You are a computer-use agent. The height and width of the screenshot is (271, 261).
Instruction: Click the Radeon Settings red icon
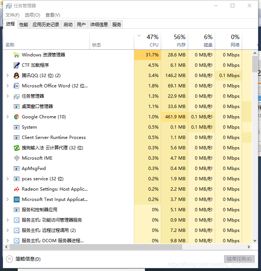click(x=16, y=189)
